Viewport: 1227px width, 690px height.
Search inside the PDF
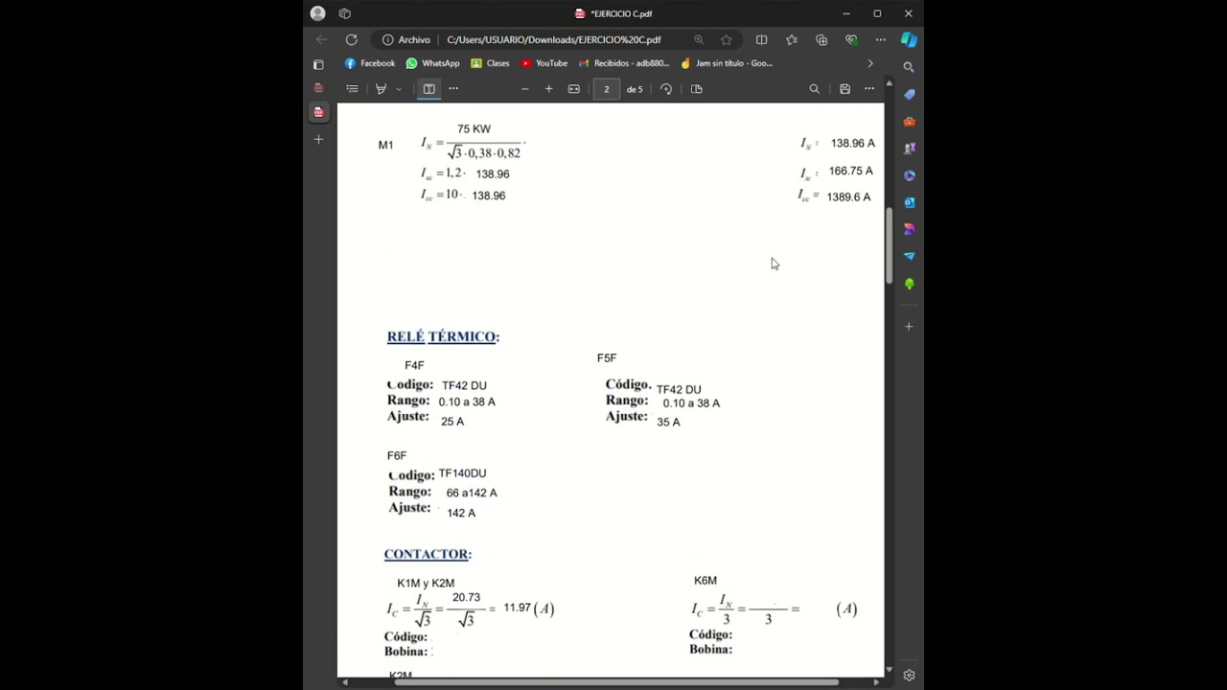(x=815, y=89)
